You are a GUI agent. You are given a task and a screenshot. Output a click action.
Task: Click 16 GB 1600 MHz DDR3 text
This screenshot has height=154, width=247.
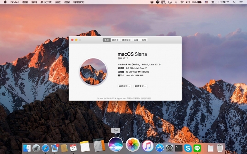coord(137,72)
